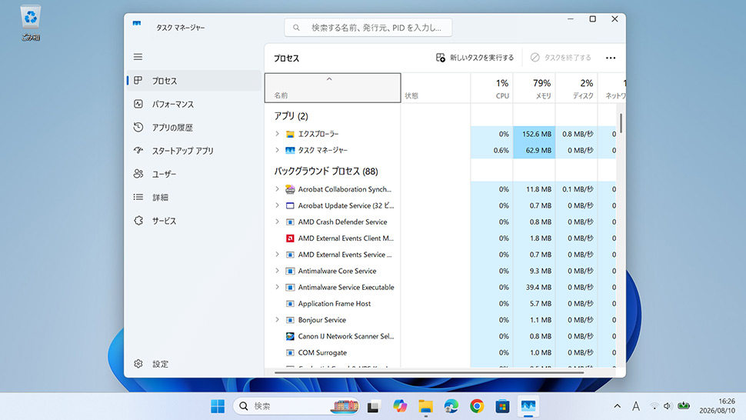Click the バックグラウンド プロセス (88) heading

pyautogui.click(x=326, y=172)
